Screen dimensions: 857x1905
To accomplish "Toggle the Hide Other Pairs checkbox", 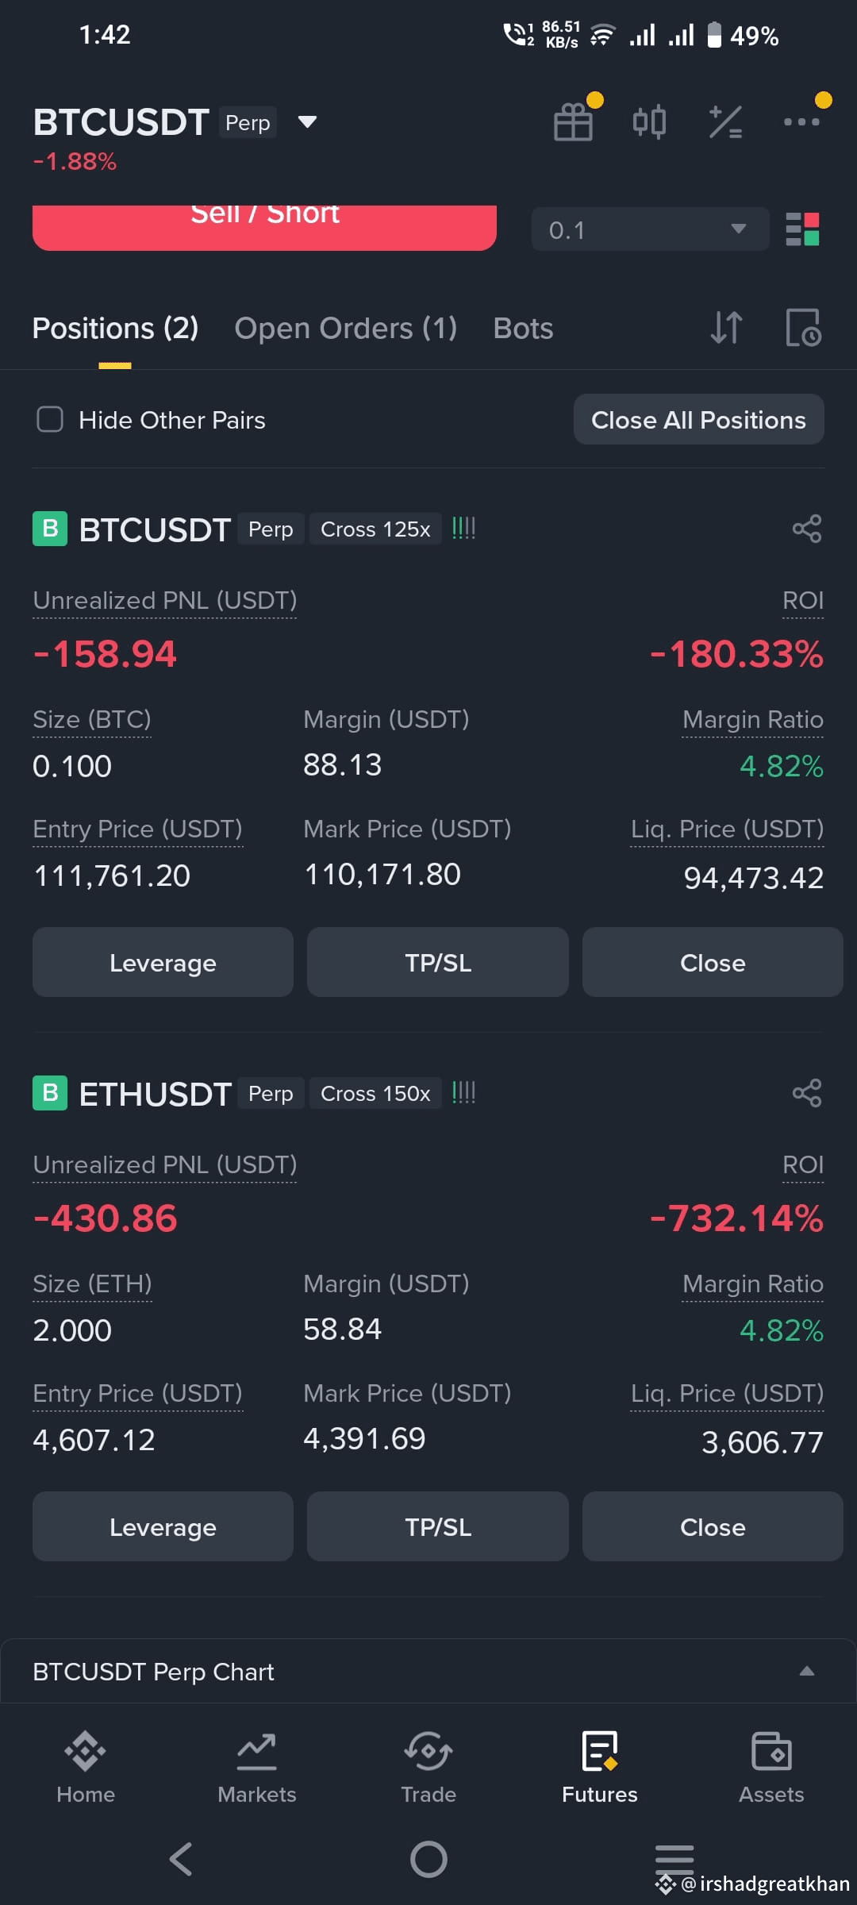I will [x=50, y=419].
